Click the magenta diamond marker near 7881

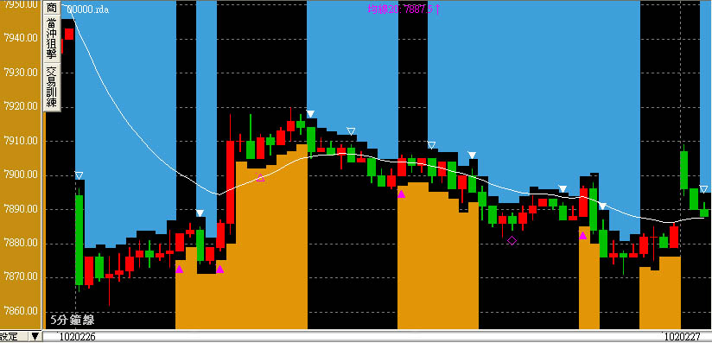512,240
